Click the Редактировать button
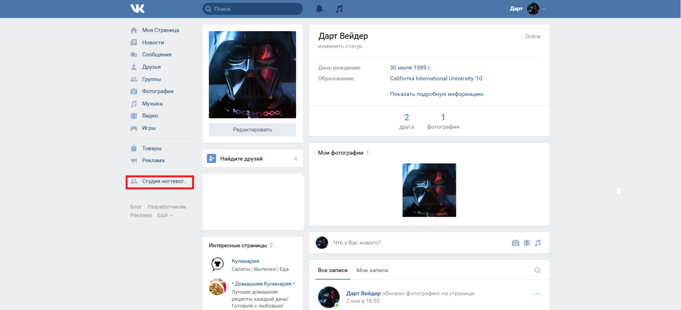The width and height of the screenshot is (681, 310). pyautogui.click(x=252, y=130)
